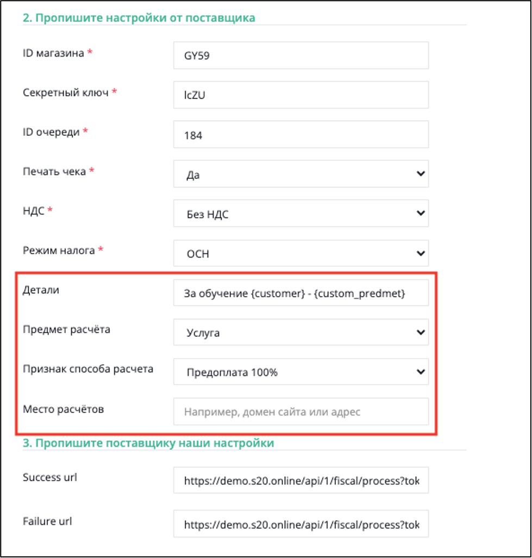The width and height of the screenshot is (532, 558).
Task: Select the Секретный ключ text field
Action: (301, 95)
